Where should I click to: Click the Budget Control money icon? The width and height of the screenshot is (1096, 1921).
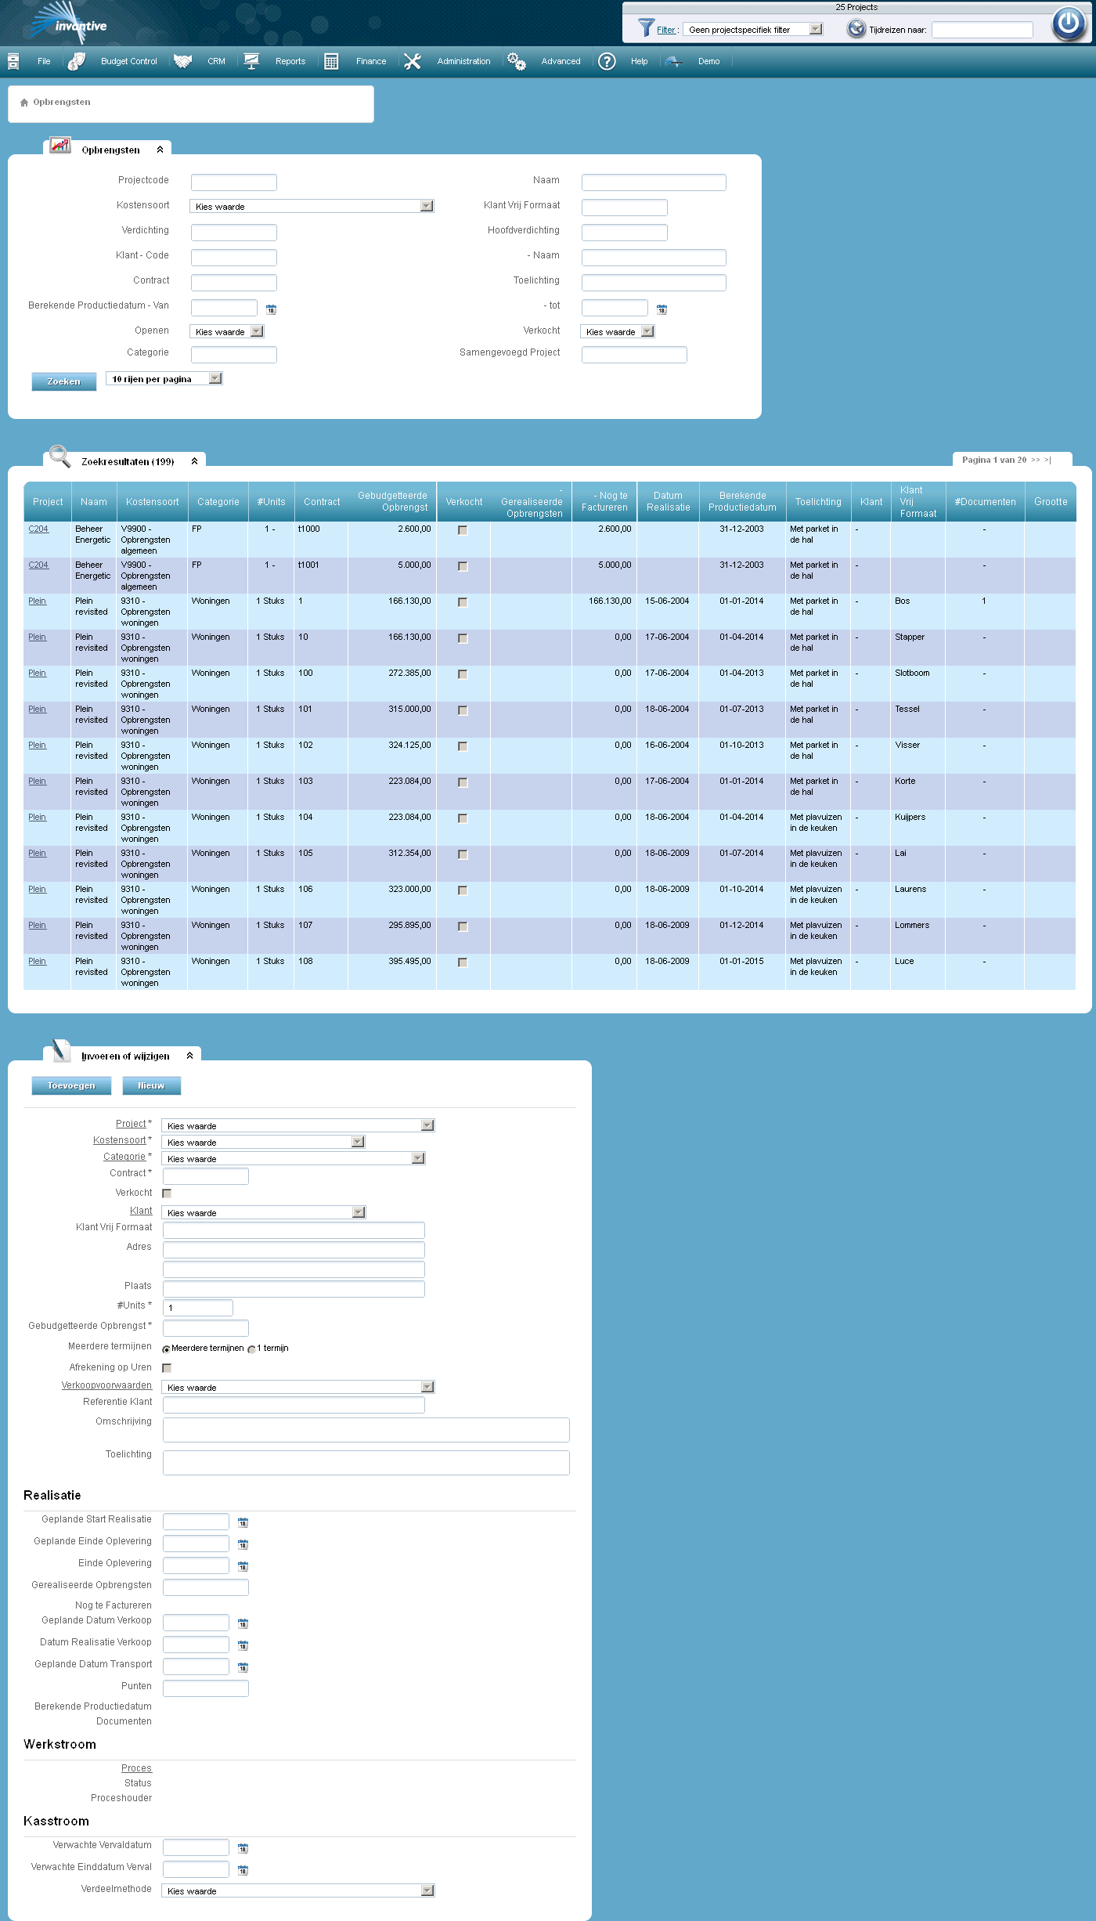click(x=77, y=61)
